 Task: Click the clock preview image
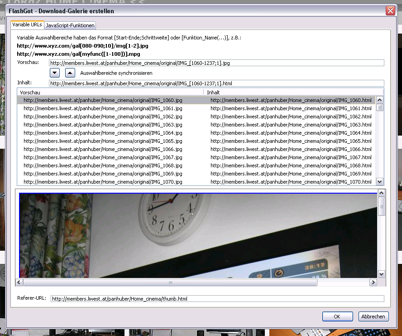click(198, 235)
